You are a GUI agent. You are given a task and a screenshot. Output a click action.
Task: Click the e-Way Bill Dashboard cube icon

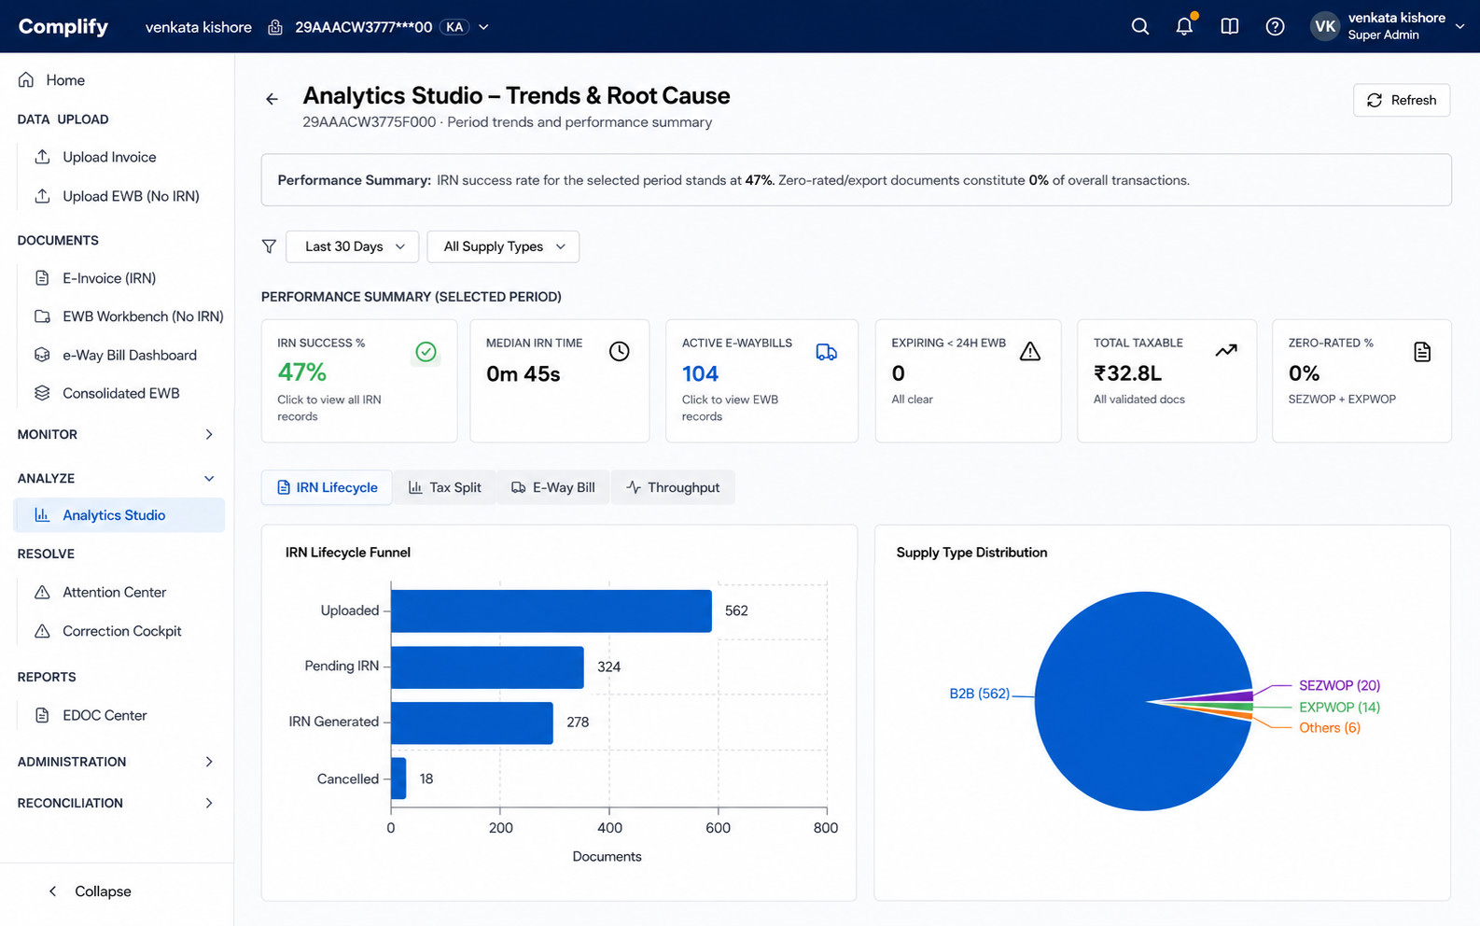point(42,355)
